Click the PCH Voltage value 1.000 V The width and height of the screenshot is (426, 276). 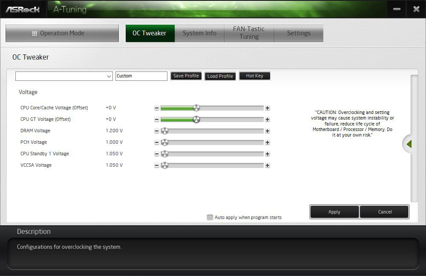pyautogui.click(x=114, y=142)
